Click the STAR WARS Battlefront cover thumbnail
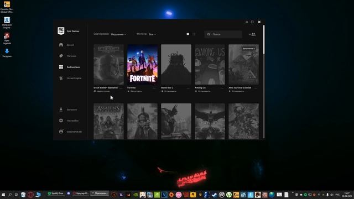 108,64
